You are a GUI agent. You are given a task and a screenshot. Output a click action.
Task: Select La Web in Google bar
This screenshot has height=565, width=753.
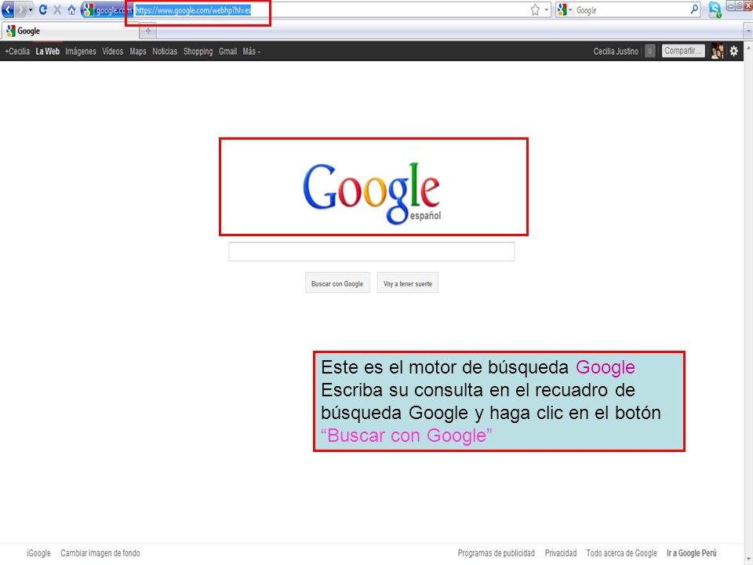(48, 52)
